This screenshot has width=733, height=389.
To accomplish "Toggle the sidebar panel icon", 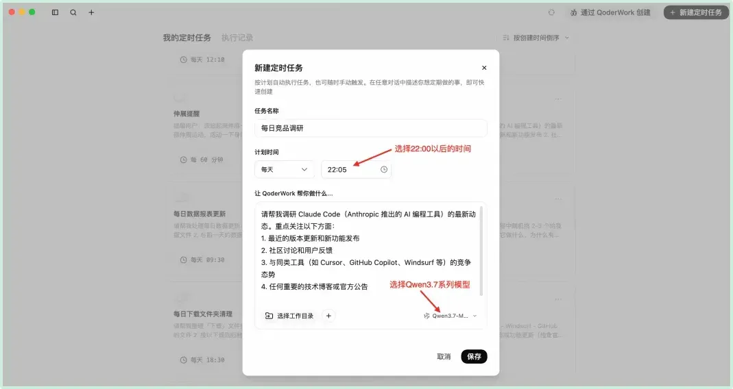I will coord(55,12).
